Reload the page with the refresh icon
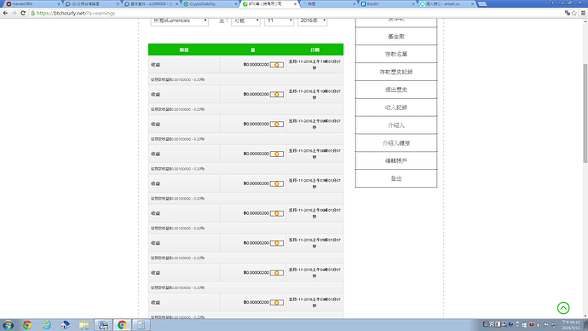 click(x=23, y=13)
